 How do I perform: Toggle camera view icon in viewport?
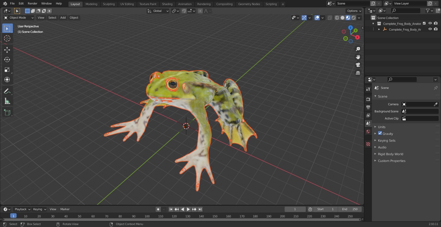tap(358, 65)
